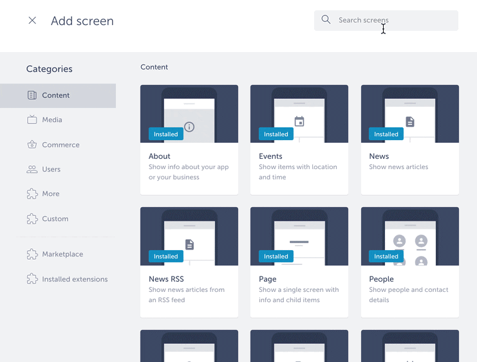Open the Media category

[52, 120]
